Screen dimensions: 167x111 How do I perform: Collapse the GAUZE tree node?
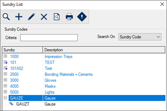tap(5, 98)
